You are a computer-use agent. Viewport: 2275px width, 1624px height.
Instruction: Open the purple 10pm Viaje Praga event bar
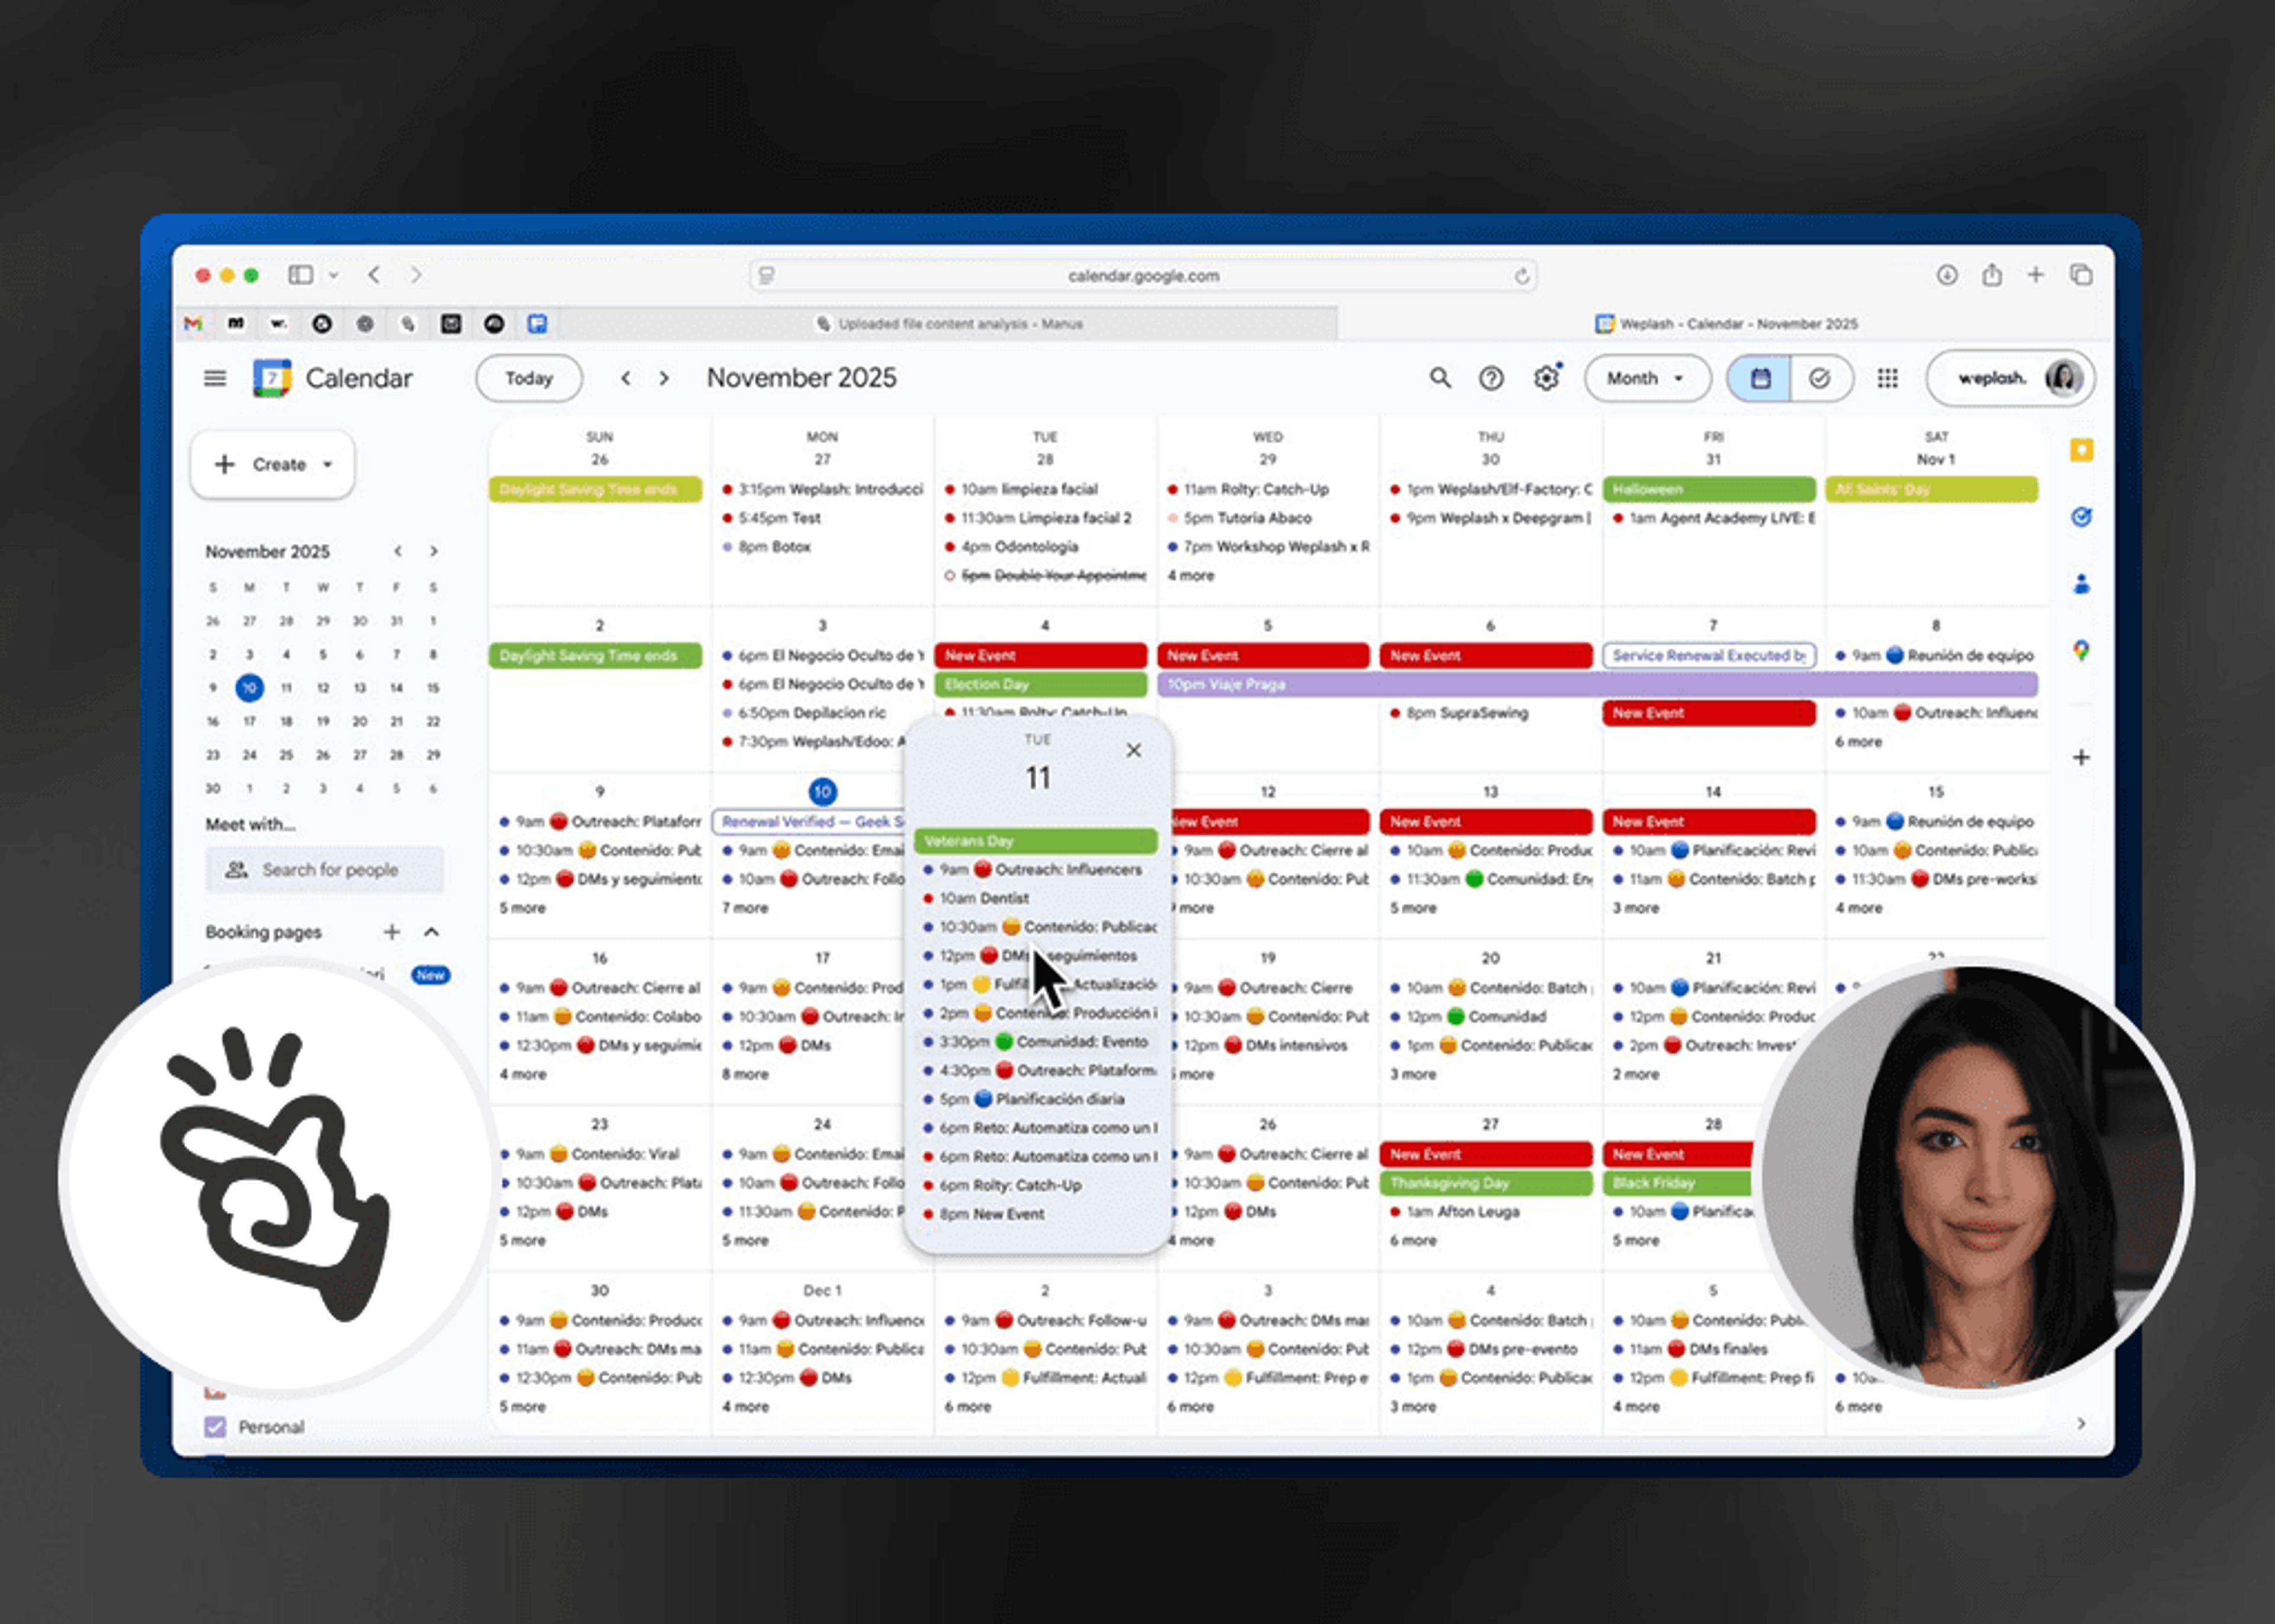(1597, 685)
